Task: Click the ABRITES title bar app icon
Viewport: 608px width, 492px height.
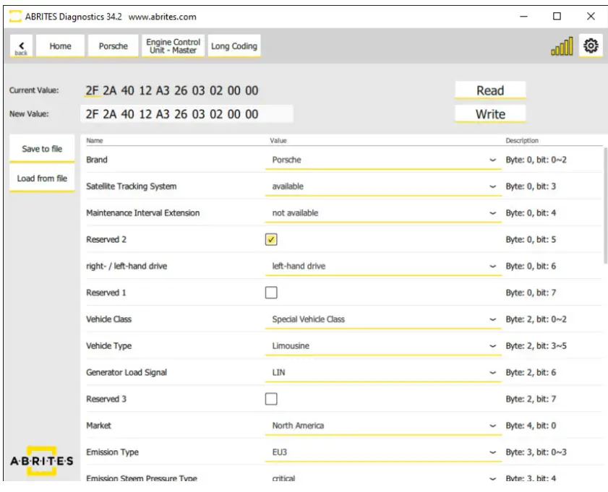Action: 15,17
